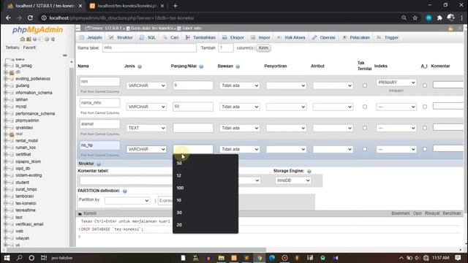
Task: Click the navigation panel collapse icon
Action: pos(65,56)
